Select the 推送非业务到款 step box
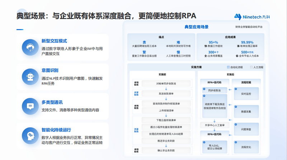The image size is (287, 160). tap(166, 141)
